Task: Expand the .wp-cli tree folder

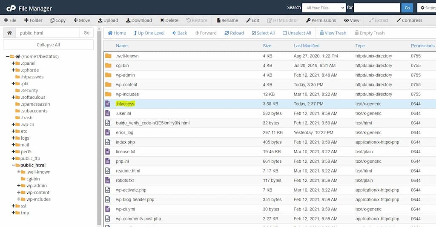Action: [x=13, y=124]
